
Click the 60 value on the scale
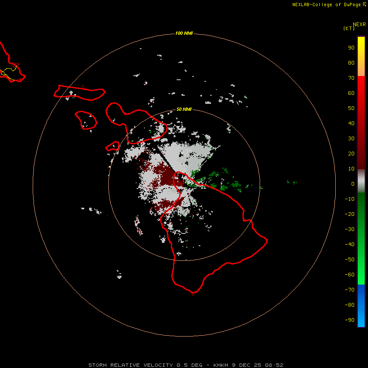(351, 93)
